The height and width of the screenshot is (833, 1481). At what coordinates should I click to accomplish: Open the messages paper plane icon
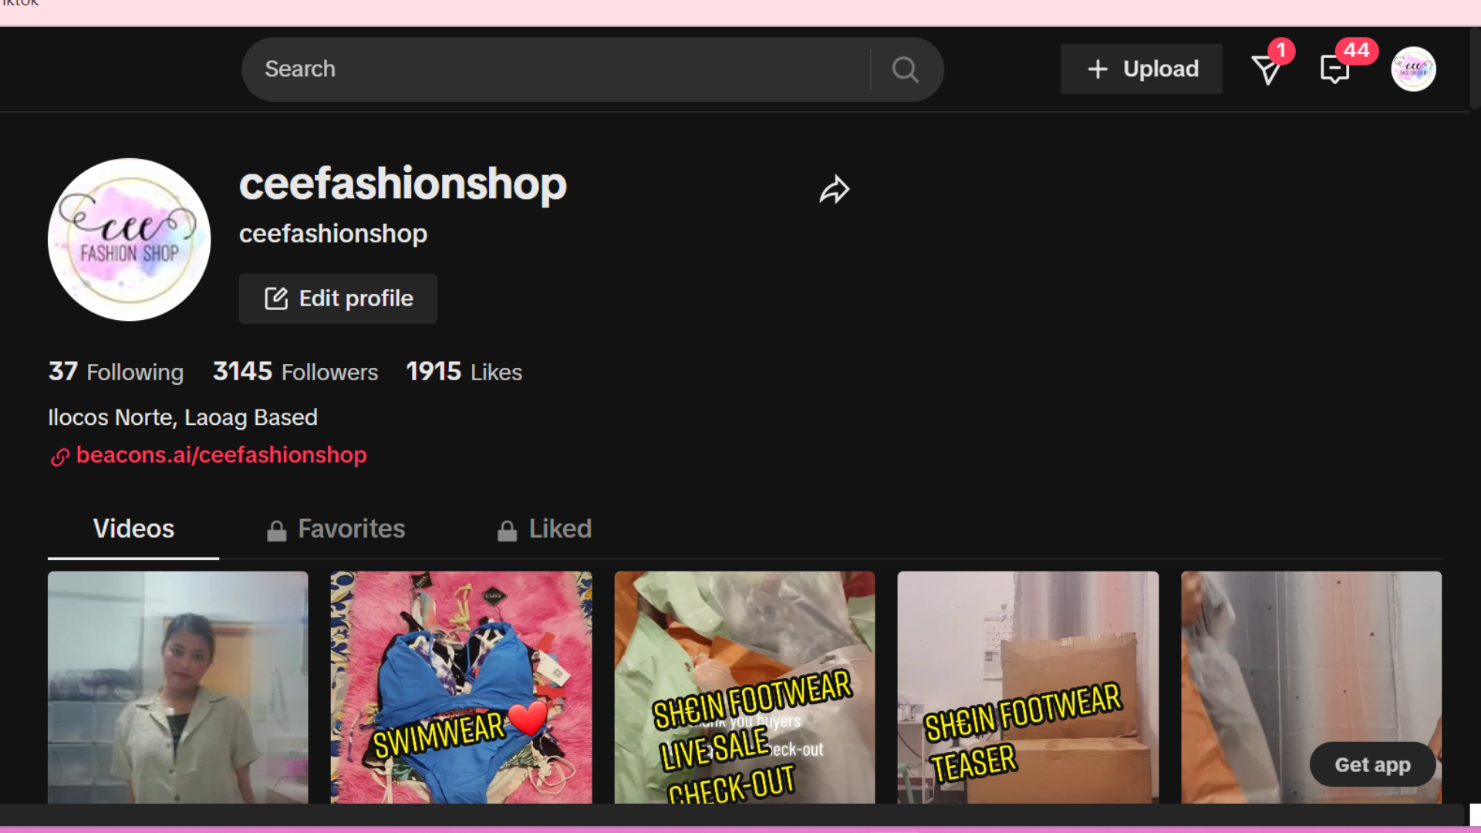pos(1267,69)
